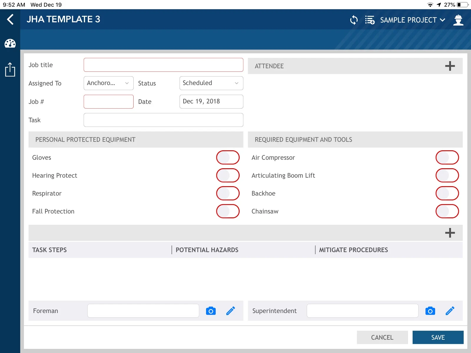
Task: Turn on Articulating Boom Lift switch
Action: (x=447, y=175)
